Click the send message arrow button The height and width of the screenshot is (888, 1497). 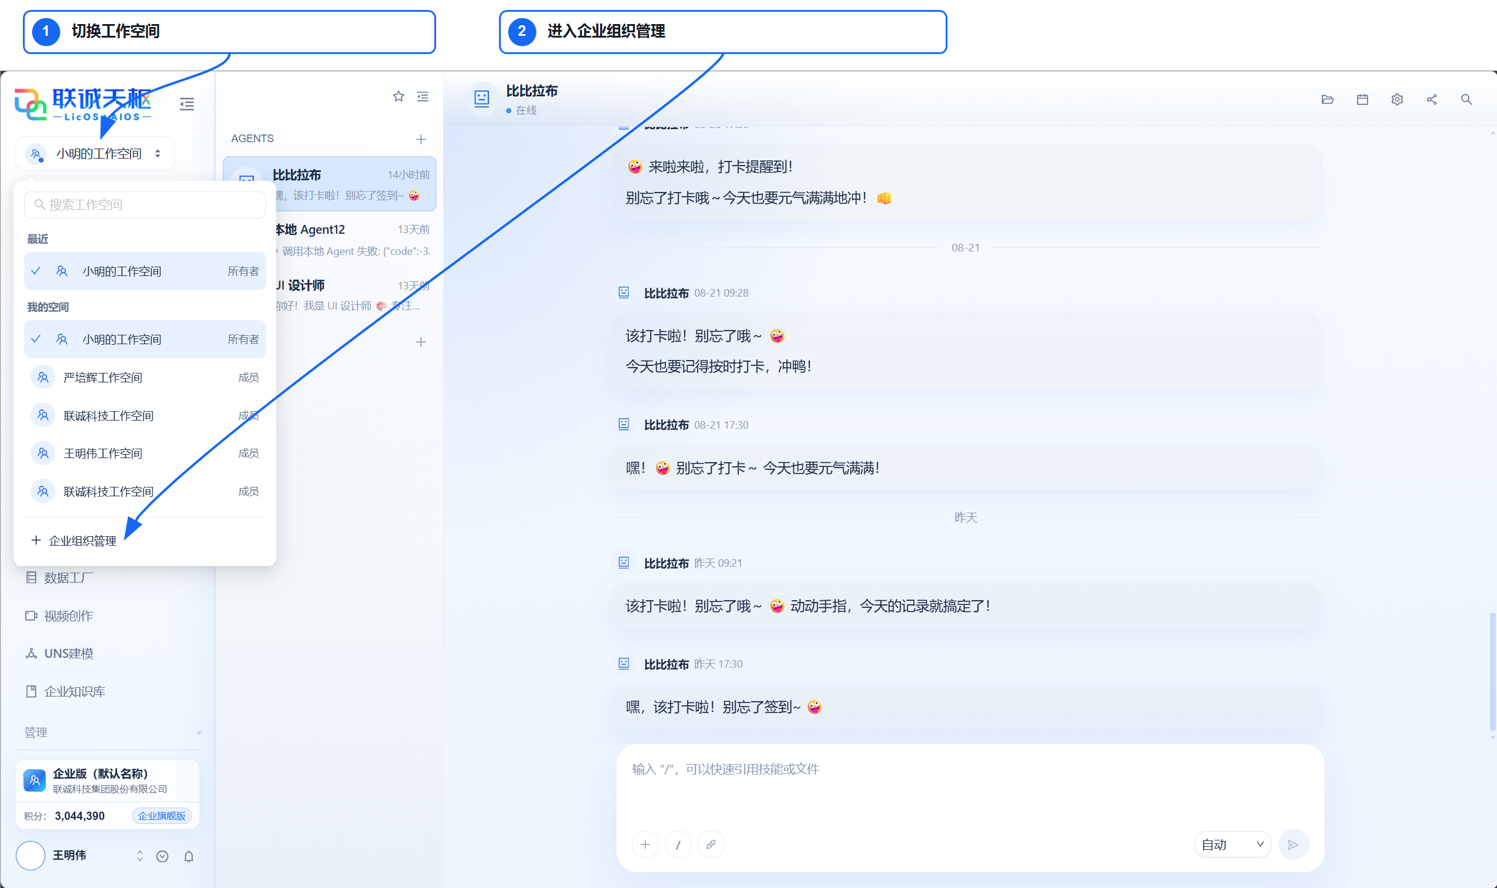pyautogui.click(x=1293, y=845)
